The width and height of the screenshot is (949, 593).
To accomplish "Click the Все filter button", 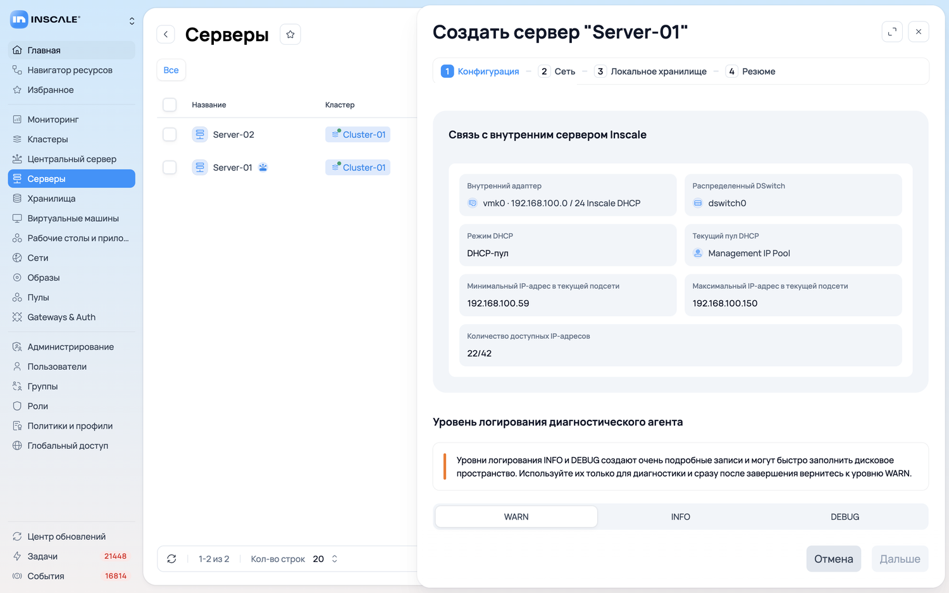I will [x=171, y=70].
